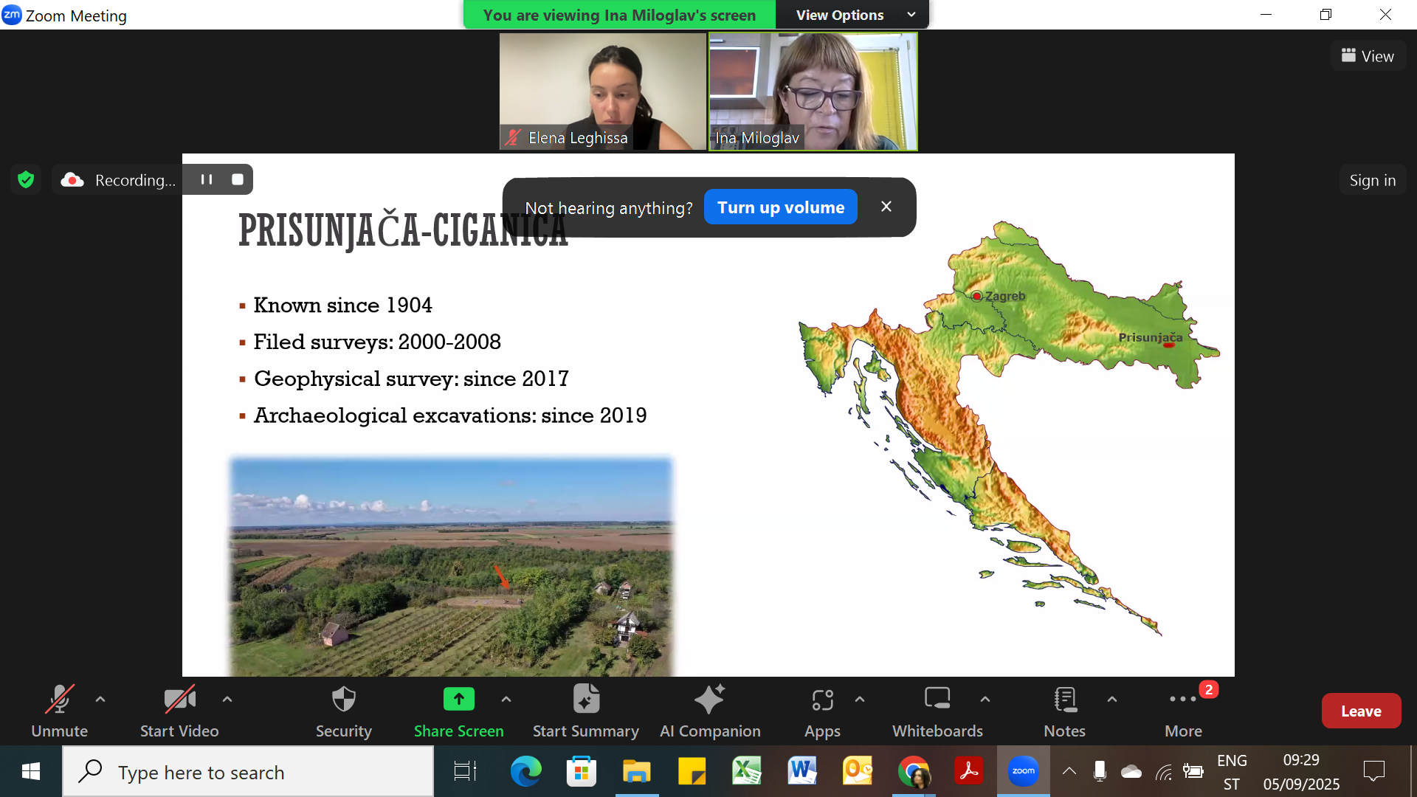The height and width of the screenshot is (797, 1417).
Task: Select Elena Leghissa's video thumbnail
Action: (602, 91)
